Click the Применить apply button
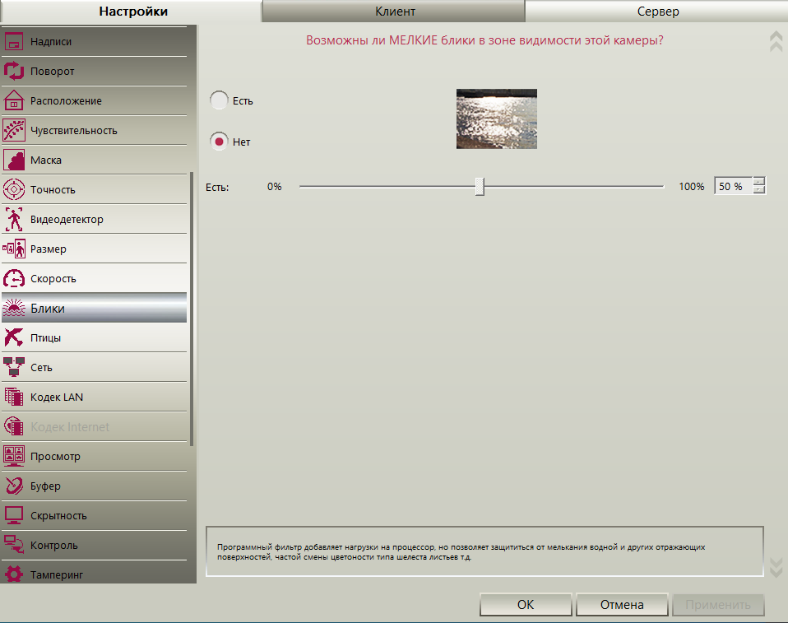 [x=718, y=604]
